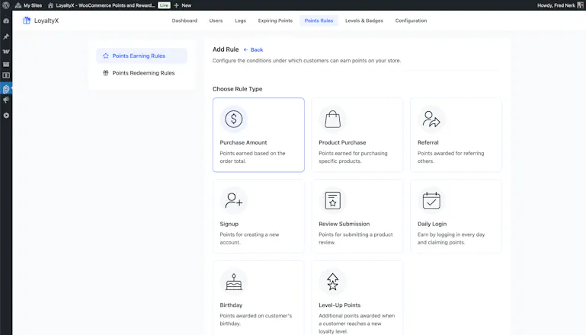Open the Levels & Badges tab
Image resolution: width=586 pixels, height=335 pixels.
click(x=364, y=21)
